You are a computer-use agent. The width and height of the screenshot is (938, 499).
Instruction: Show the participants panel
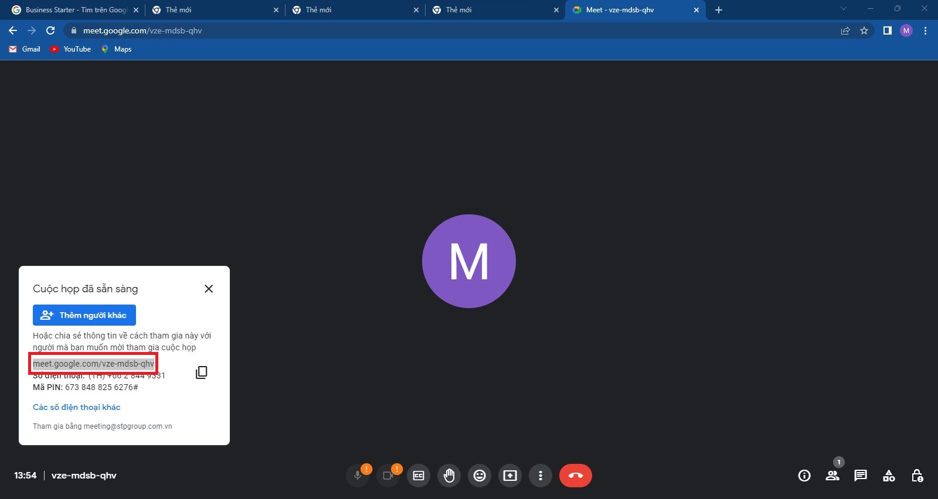[x=832, y=476]
